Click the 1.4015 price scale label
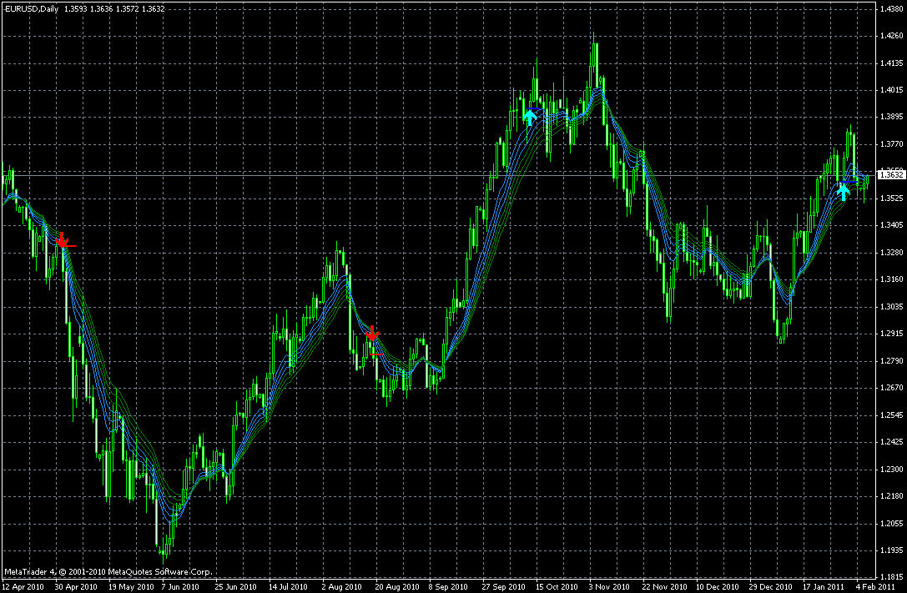The width and height of the screenshot is (907, 593). pos(891,89)
